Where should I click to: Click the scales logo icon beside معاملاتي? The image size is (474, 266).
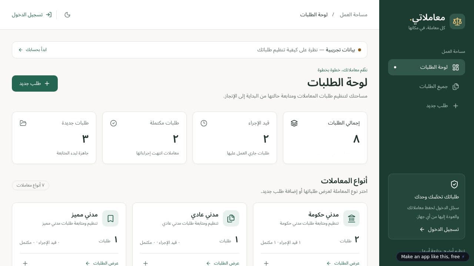coord(457,21)
